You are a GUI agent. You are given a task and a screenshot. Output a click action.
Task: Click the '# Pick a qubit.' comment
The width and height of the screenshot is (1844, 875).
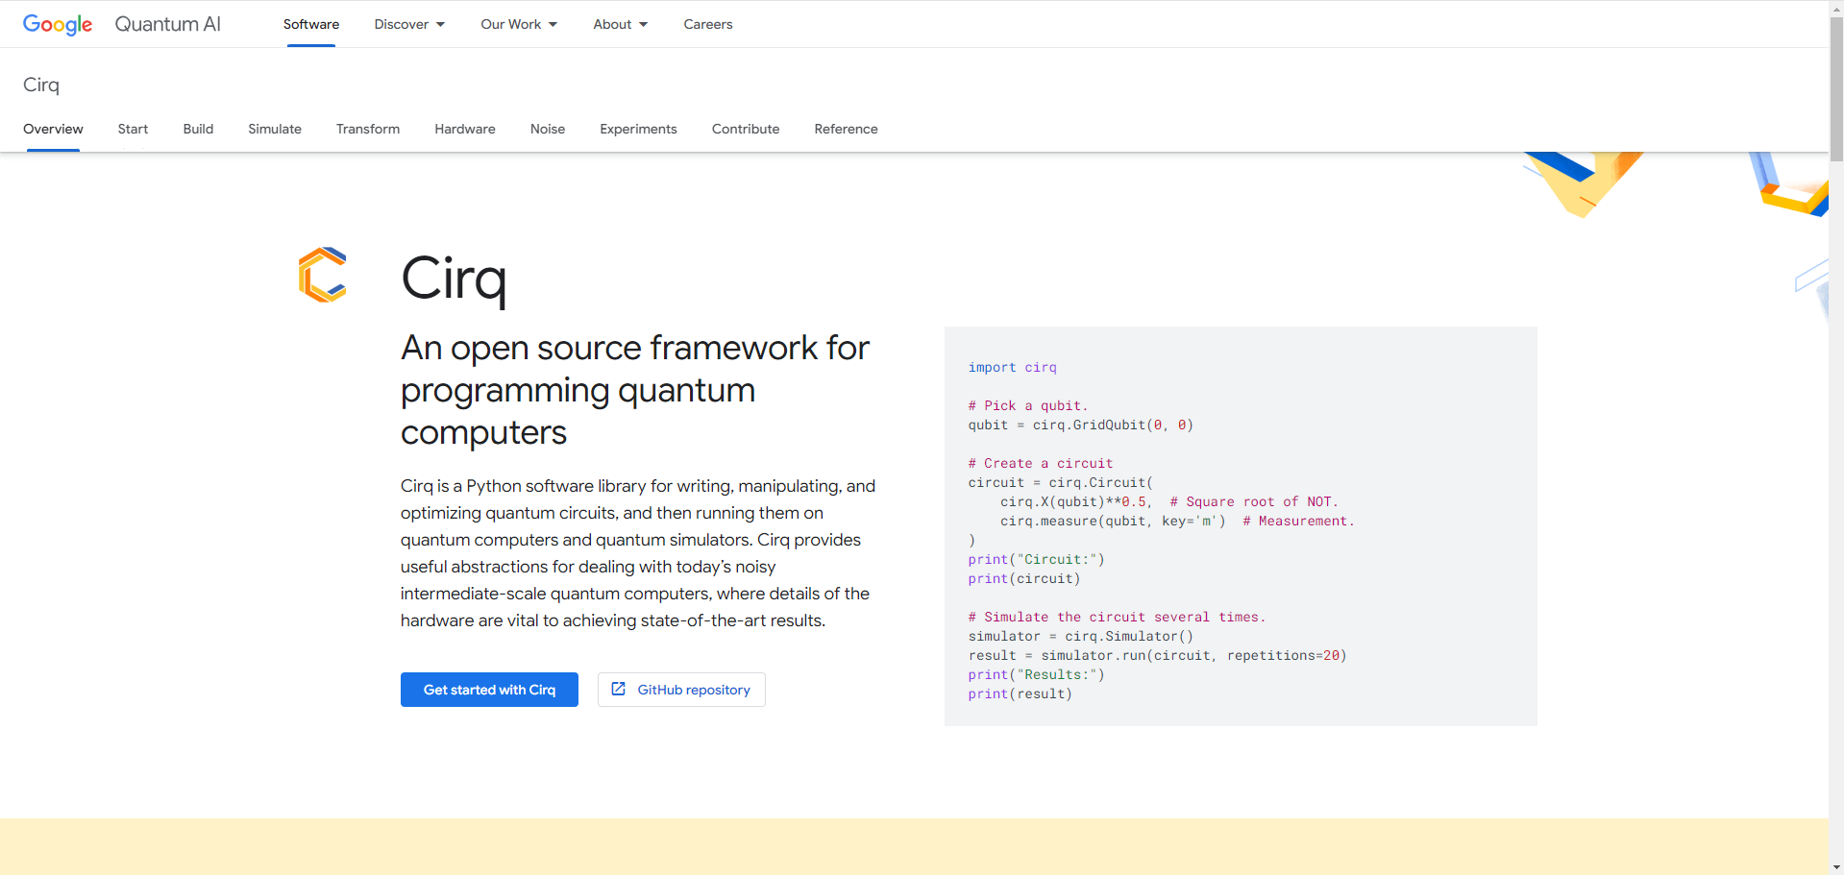point(1028,405)
